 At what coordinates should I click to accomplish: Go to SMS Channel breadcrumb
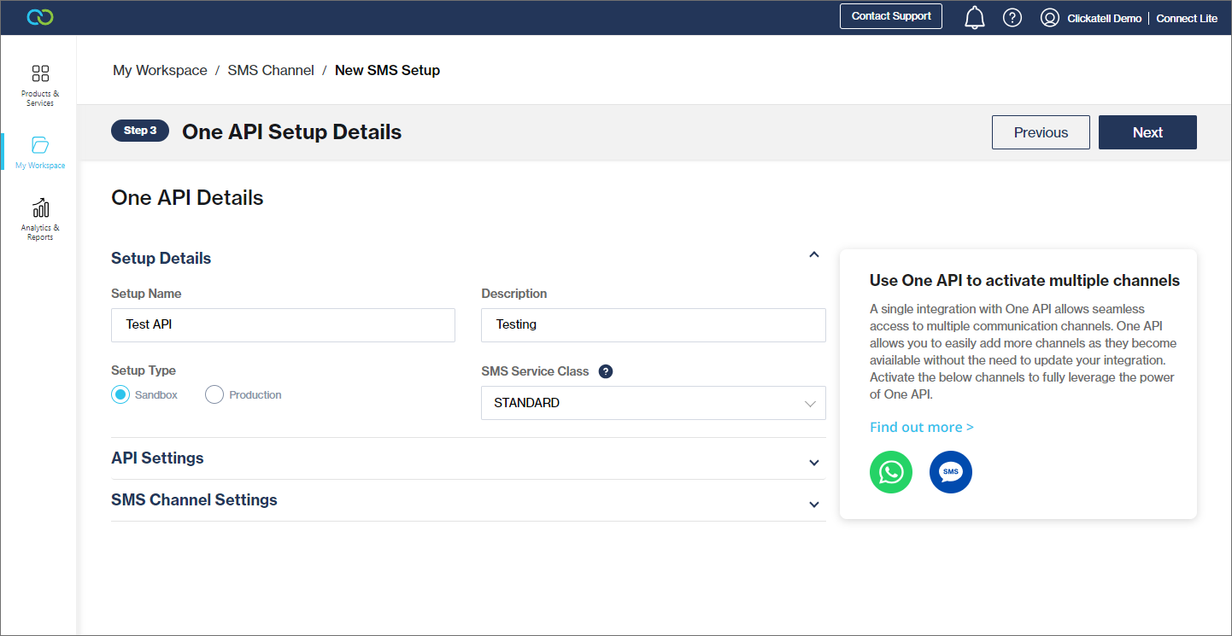pos(271,70)
